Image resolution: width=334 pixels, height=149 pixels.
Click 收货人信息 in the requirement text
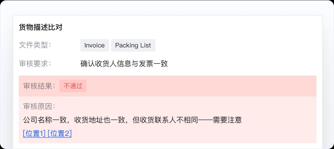click(113, 64)
